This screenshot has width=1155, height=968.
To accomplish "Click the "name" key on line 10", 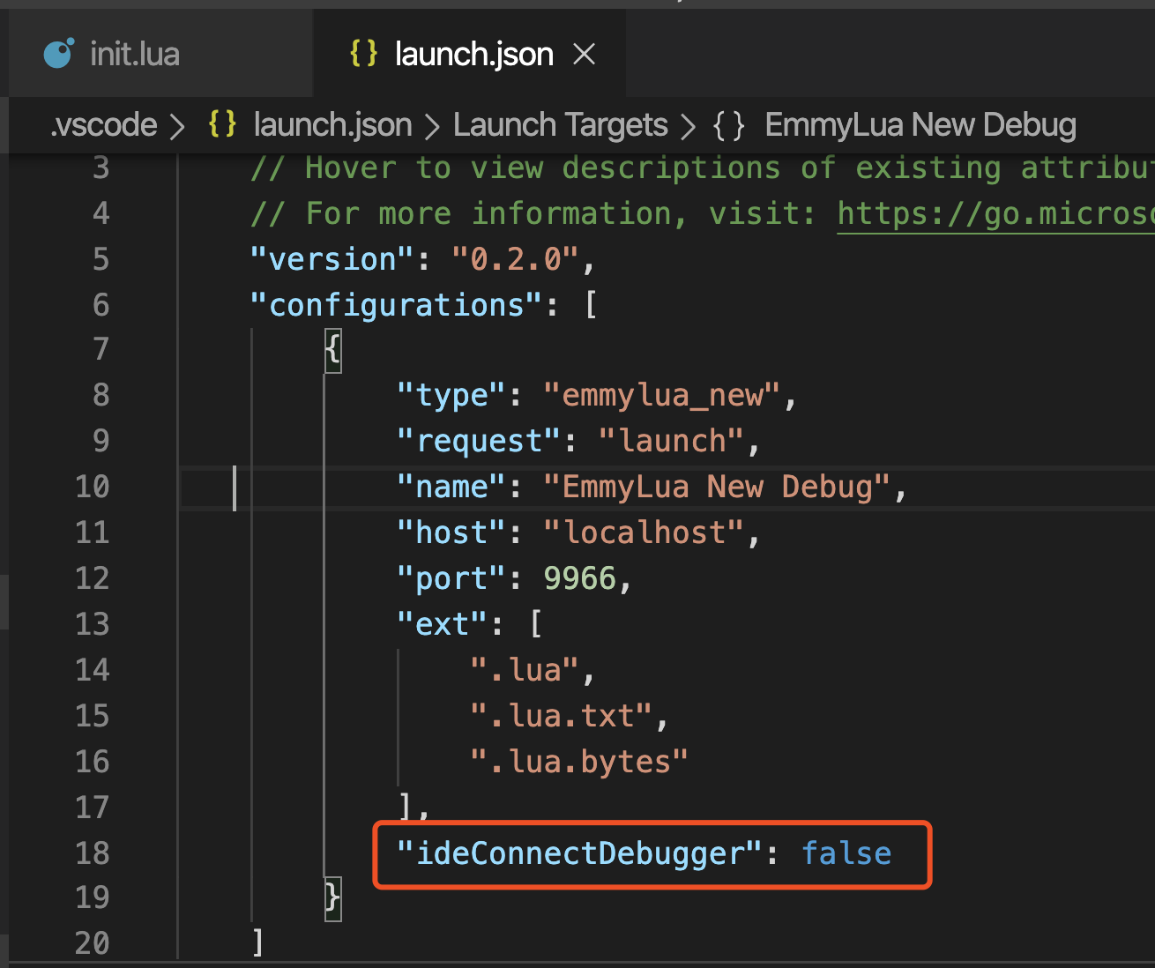I will (x=451, y=487).
